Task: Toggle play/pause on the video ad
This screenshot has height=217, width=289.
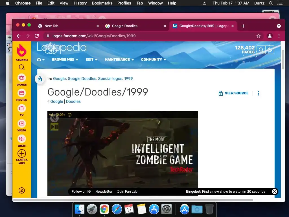Action: click(x=54, y=127)
